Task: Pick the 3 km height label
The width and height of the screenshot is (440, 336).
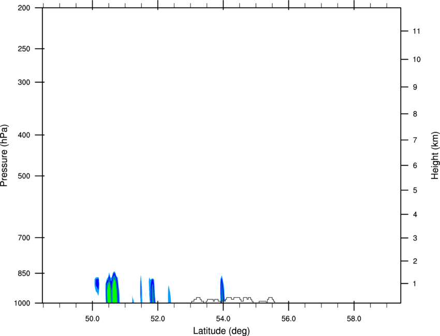Action: coord(415,238)
